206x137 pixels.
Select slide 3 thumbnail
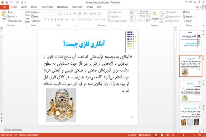pos(191,91)
